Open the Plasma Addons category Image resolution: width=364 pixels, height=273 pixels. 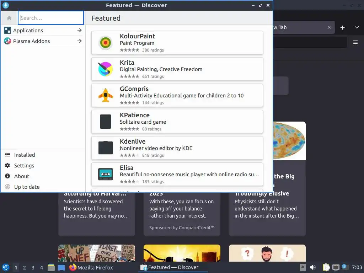coord(43,41)
